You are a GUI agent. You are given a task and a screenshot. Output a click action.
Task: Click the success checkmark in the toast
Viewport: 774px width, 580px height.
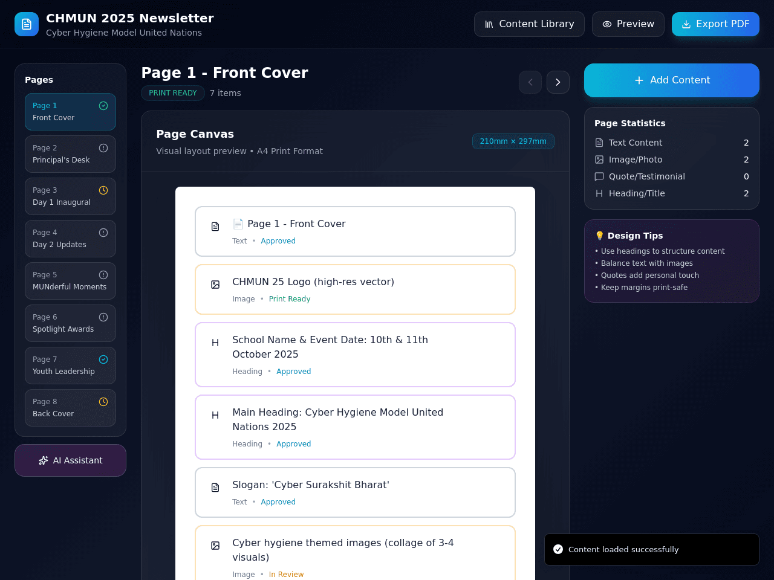(558, 549)
